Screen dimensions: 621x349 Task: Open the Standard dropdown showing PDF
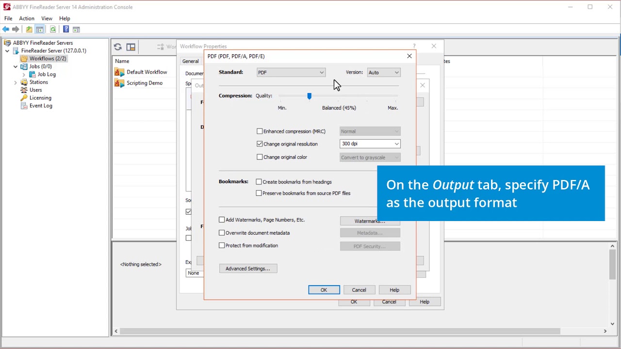(291, 73)
